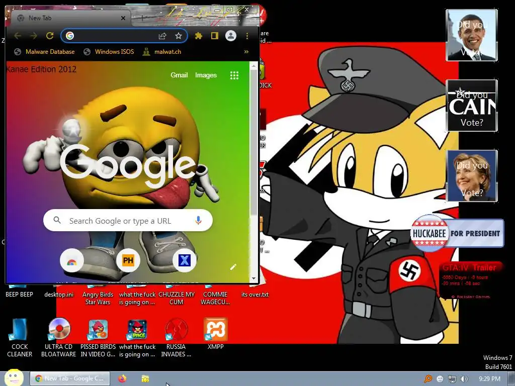Open the PH shortcut tile
The width and height of the screenshot is (515, 386).
pyautogui.click(x=128, y=261)
